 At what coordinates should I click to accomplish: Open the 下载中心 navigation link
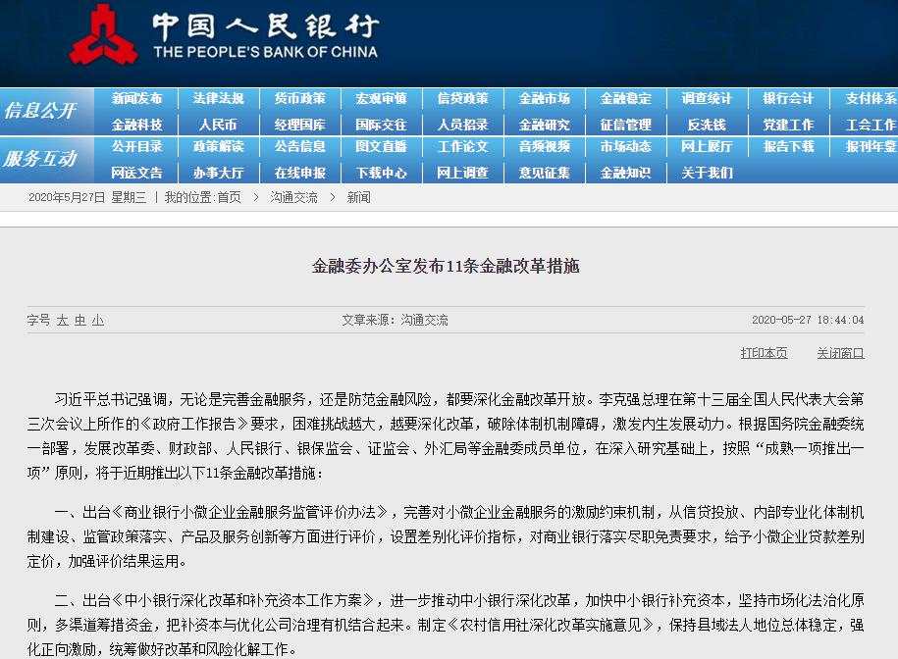[x=381, y=173]
